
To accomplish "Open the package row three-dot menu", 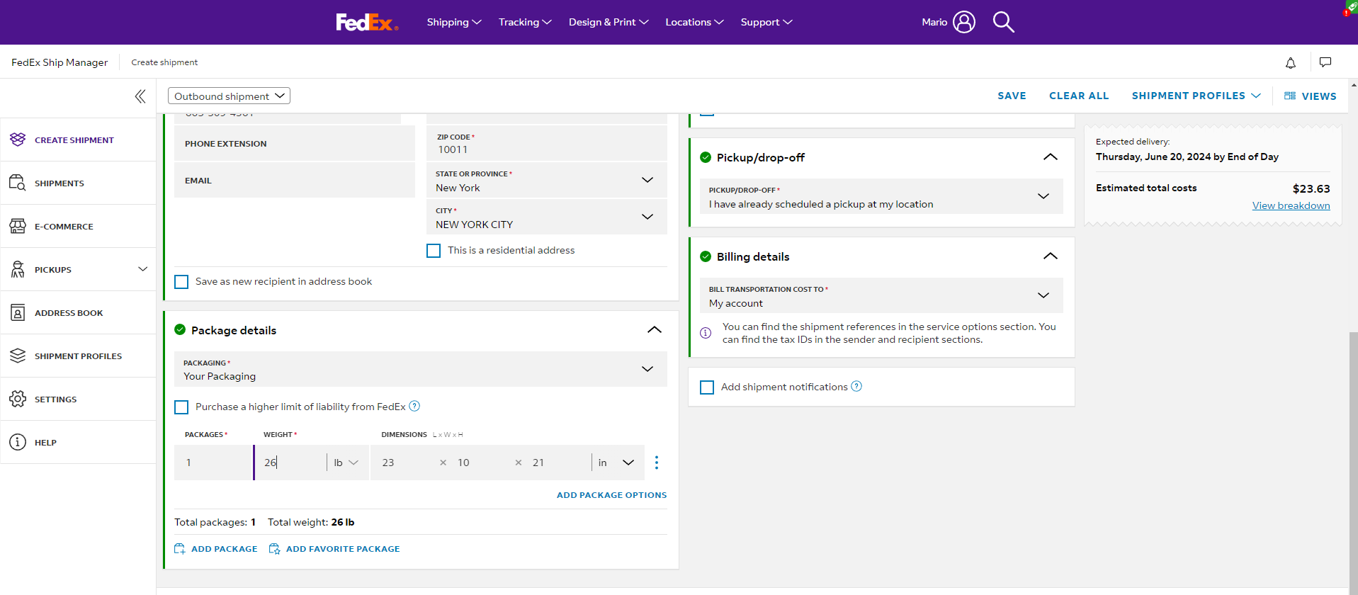I will 657,463.
